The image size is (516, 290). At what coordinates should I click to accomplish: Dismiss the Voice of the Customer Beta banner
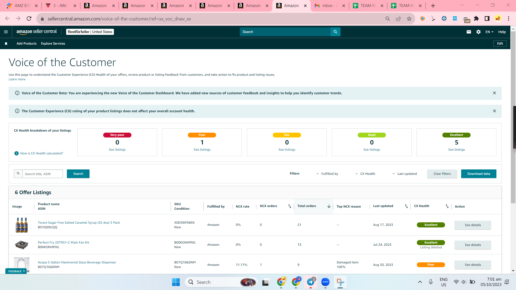[494, 93]
